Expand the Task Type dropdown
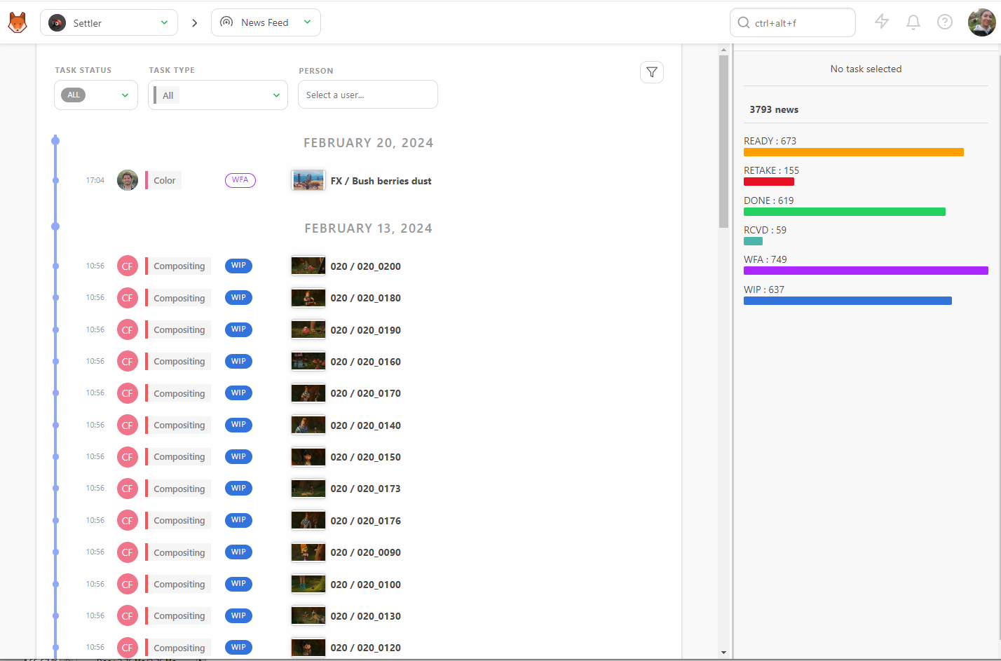 [x=218, y=95]
